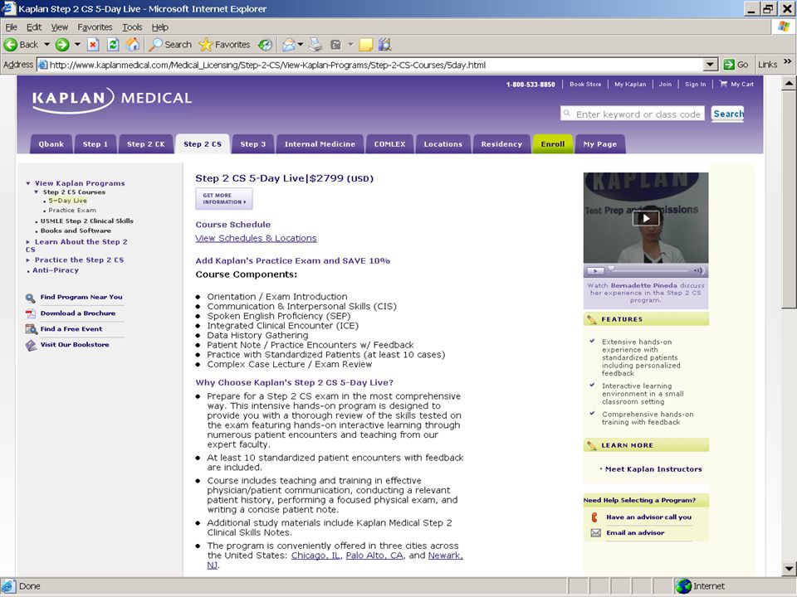Click the yellow Discuss note icon
The height and width of the screenshot is (597, 797).
point(366,45)
